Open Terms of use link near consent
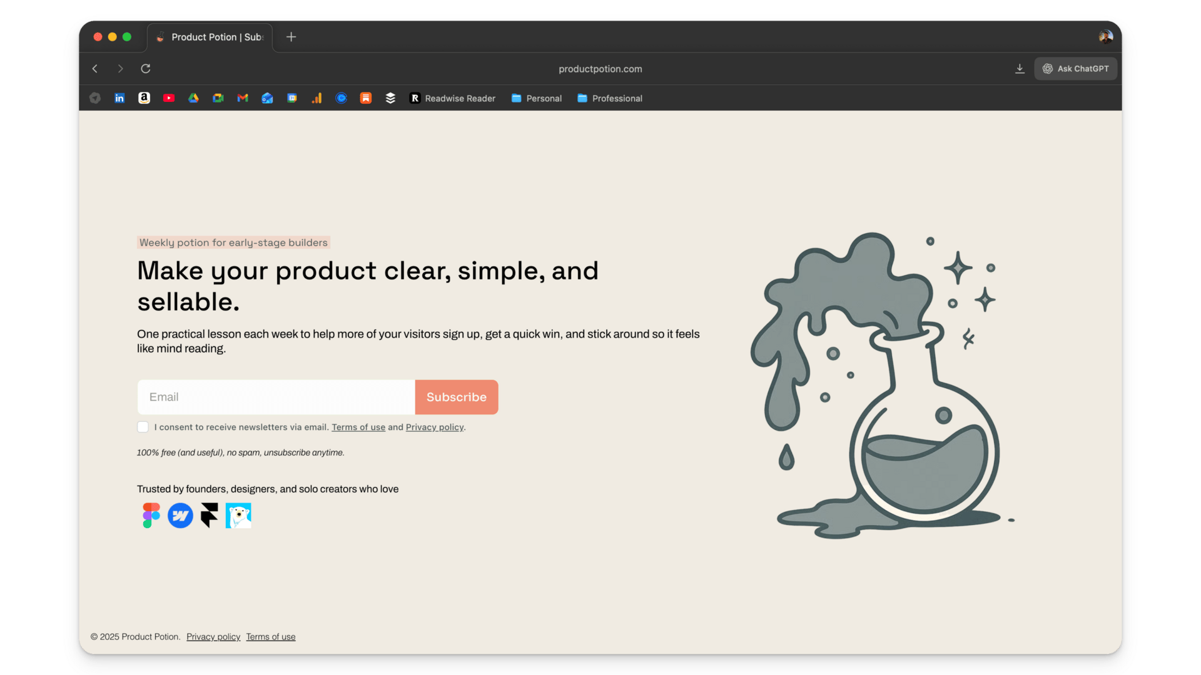Image resolution: width=1201 pixels, height=675 pixels. tap(358, 427)
